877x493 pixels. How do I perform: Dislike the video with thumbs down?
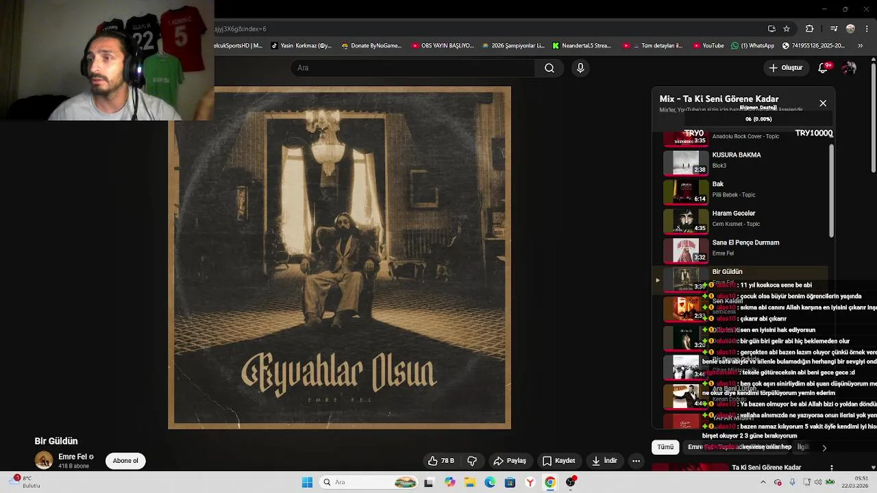[471, 461]
